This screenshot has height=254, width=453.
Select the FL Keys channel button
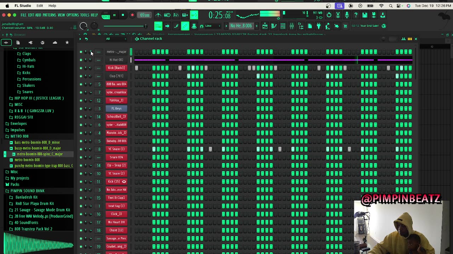116,108
